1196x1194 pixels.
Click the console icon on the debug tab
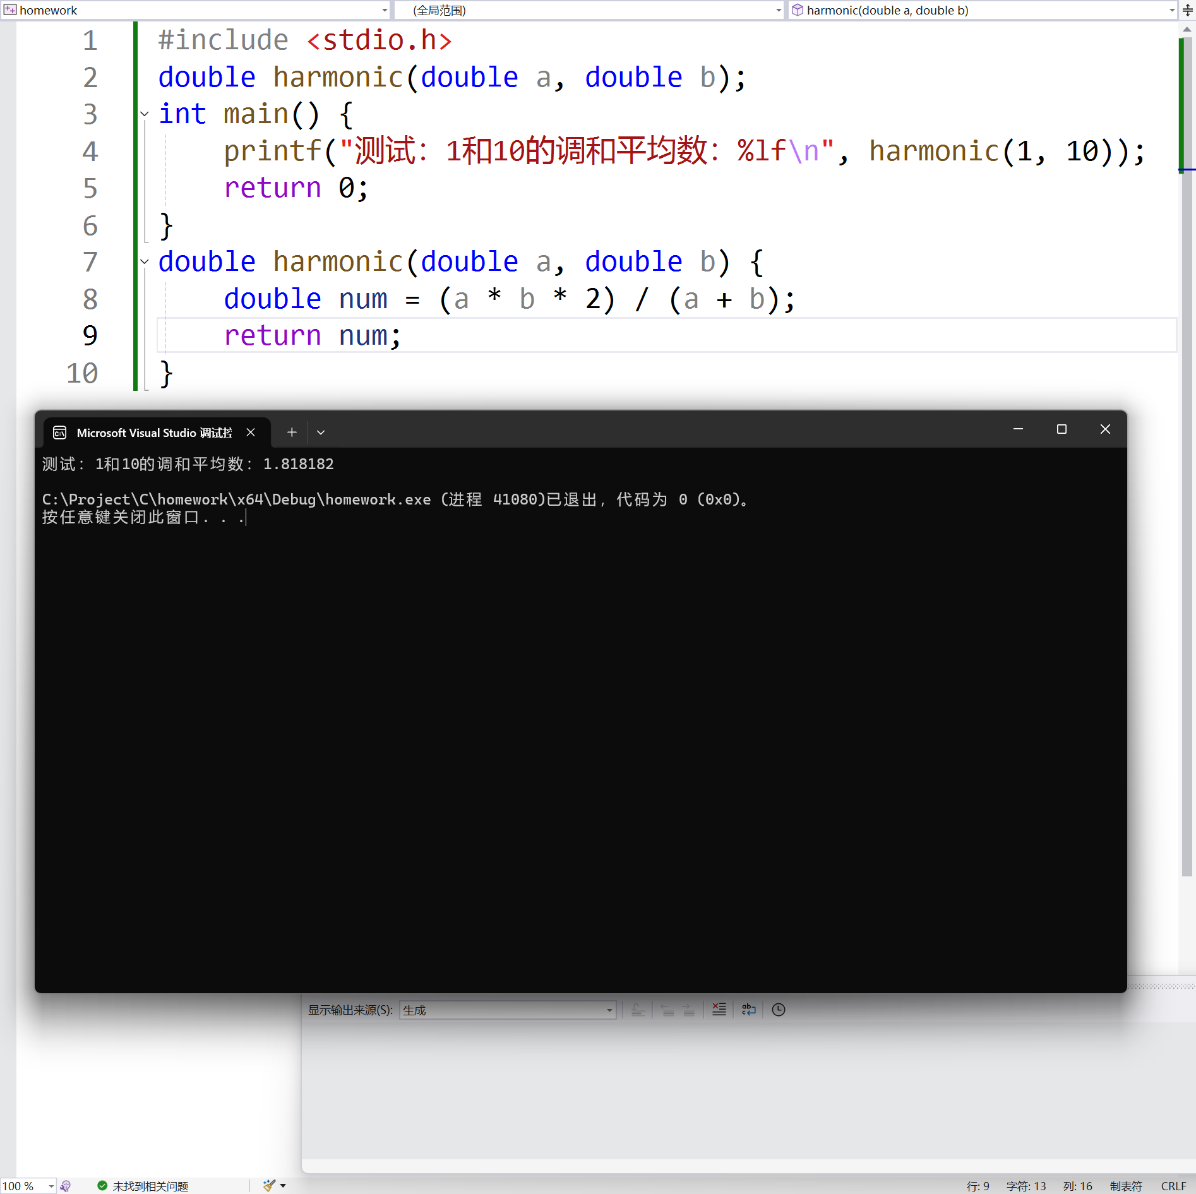(60, 433)
